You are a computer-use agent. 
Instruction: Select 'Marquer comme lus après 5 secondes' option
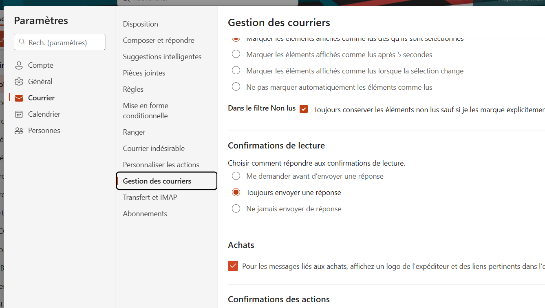[x=236, y=54]
